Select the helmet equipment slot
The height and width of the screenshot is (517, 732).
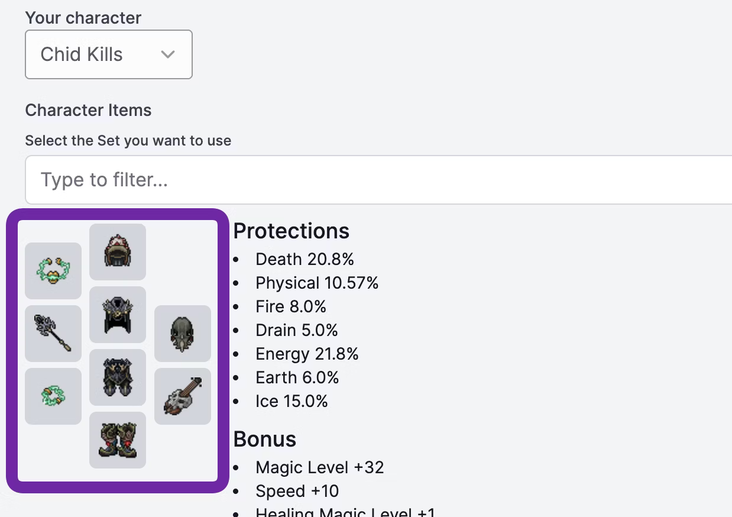(x=118, y=251)
